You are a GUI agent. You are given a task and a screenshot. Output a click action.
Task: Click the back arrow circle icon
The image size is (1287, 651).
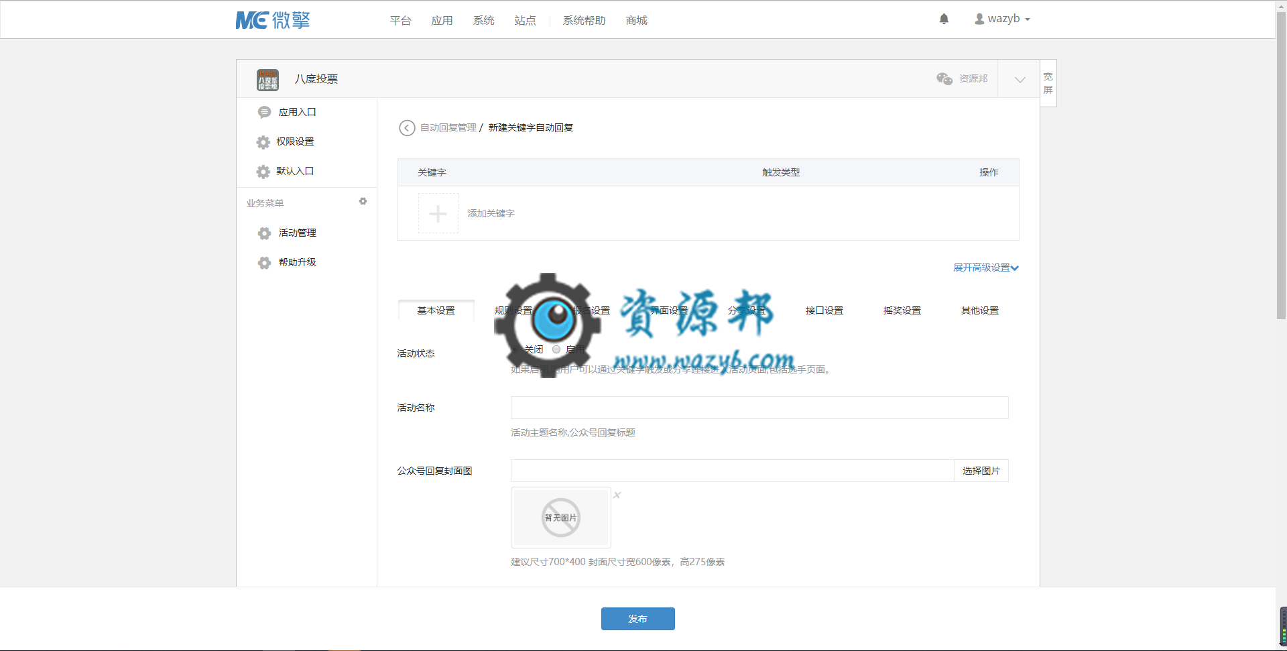click(x=407, y=127)
